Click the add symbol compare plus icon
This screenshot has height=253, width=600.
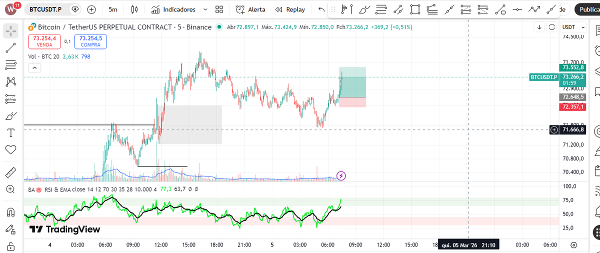click(x=91, y=9)
